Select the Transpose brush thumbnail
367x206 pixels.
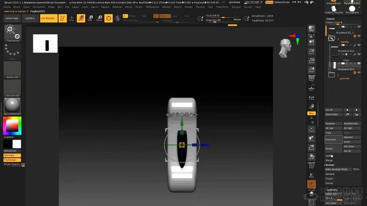coord(13,33)
